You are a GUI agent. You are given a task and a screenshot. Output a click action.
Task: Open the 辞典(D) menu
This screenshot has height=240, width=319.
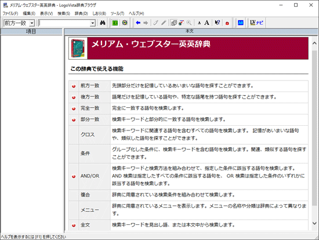pyautogui.click(x=81, y=13)
